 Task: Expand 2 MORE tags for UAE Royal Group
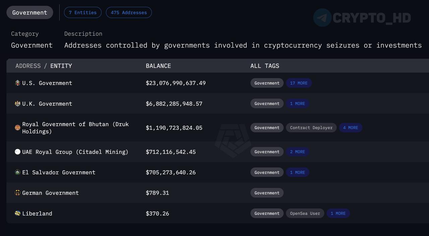298,152
